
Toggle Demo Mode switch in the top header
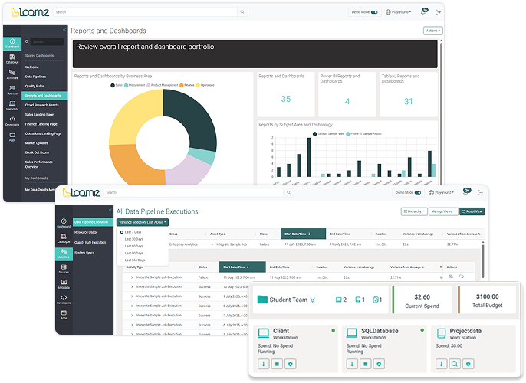[x=374, y=12]
